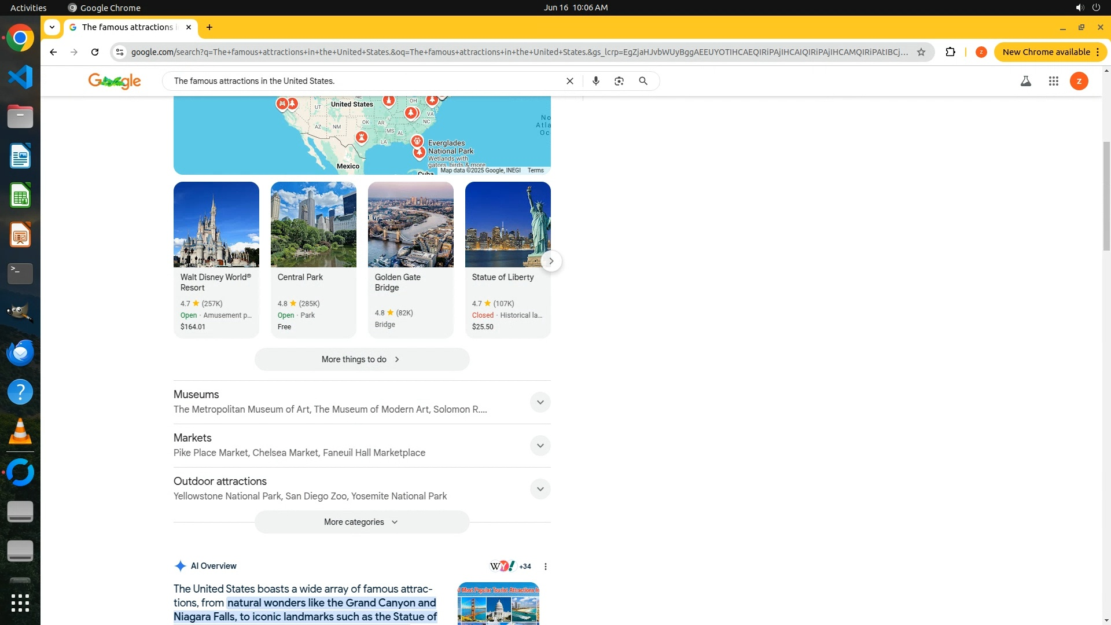Expand the Markets category
The height and width of the screenshot is (625, 1111).
click(540, 446)
